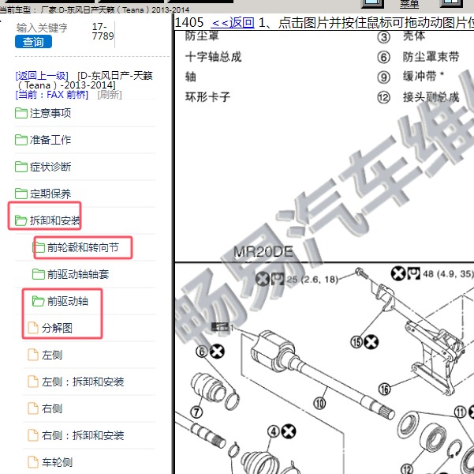This screenshot has width=474, height=474.
Task: Collapse the 拆卸和安装 folder
Action: (x=54, y=220)
